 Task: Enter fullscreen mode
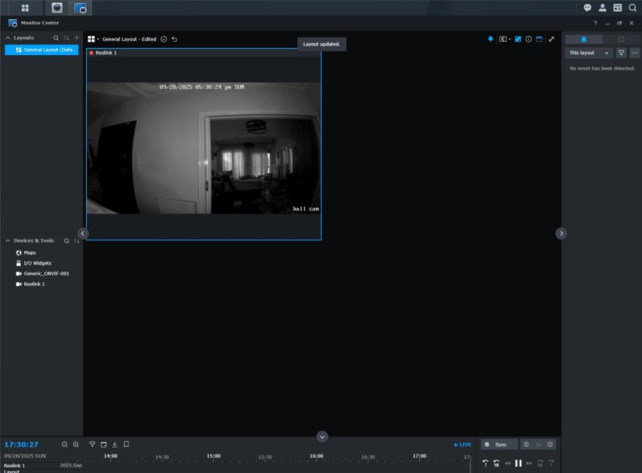coord(551,39)
